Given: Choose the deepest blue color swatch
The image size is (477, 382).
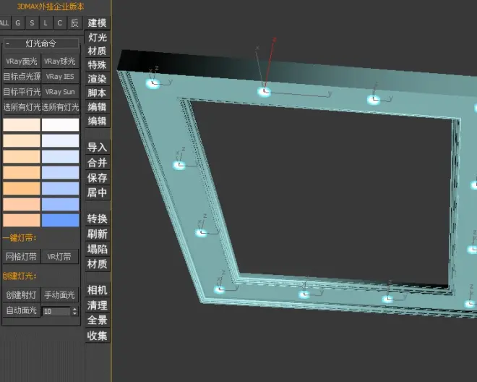Looking at the screenshot, I should tap(60, 220).
